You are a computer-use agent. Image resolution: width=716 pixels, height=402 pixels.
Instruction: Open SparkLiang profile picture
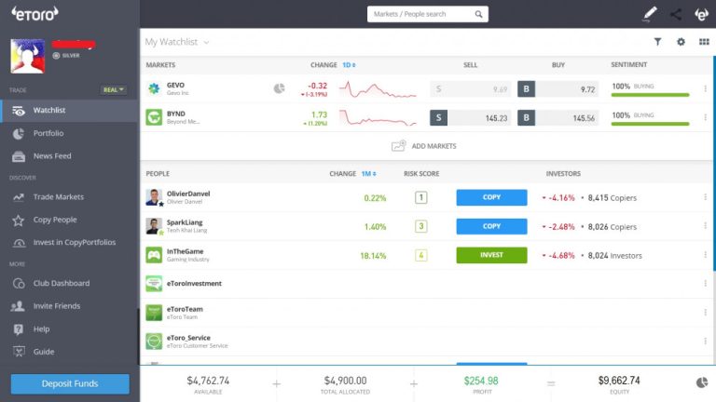coord(154,226)
